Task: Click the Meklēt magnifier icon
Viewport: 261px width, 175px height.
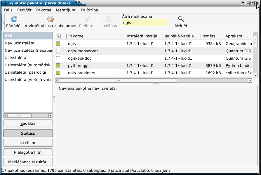Action: coord(181,19)
